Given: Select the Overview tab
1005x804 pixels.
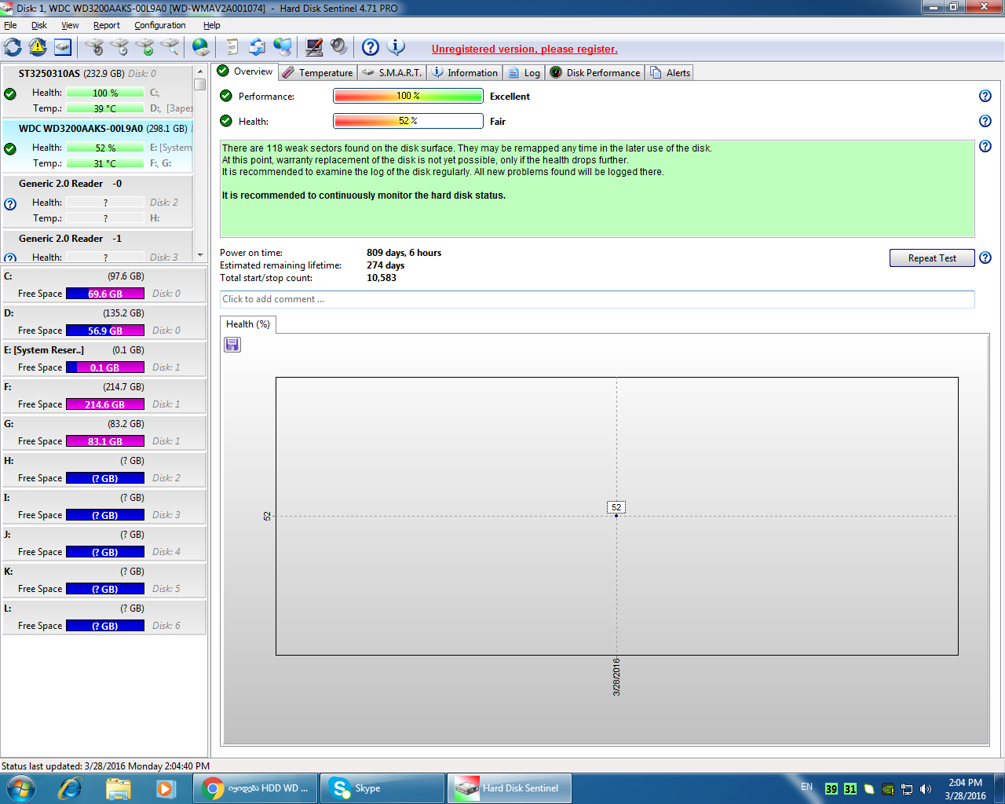Looking at the screenshot, I should [245, 71].
